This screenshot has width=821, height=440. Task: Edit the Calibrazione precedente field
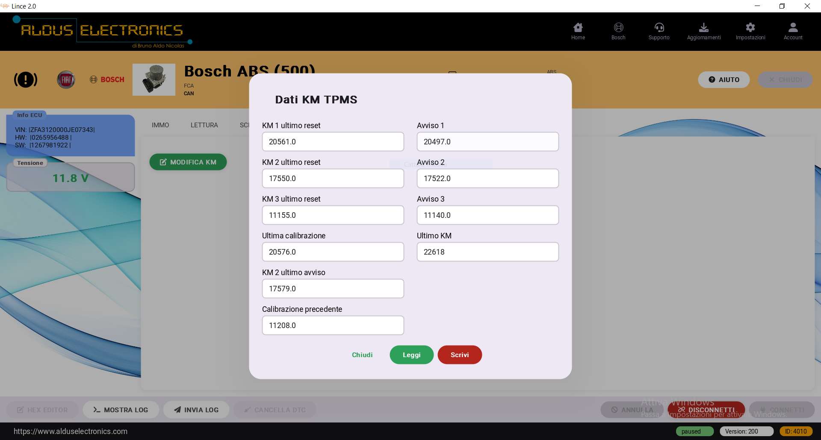coord(333,325)
